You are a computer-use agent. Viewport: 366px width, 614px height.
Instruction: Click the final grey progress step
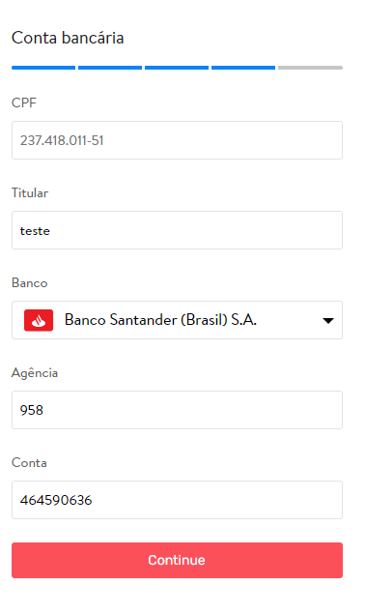point(311,68)
